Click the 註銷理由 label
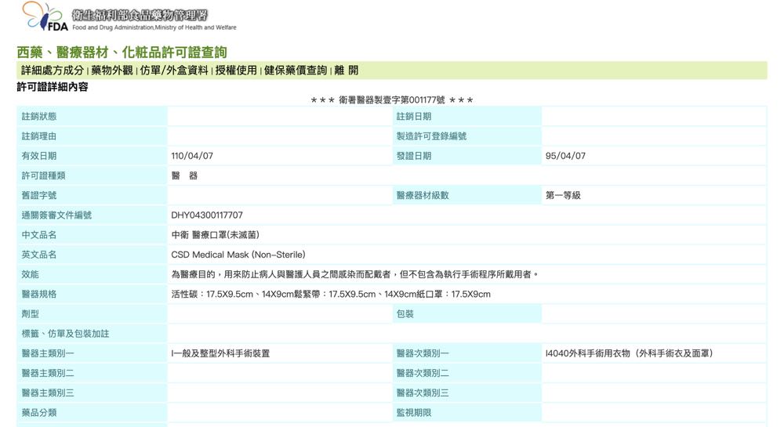Screen dimensions: 784x427 pos(39,136)
